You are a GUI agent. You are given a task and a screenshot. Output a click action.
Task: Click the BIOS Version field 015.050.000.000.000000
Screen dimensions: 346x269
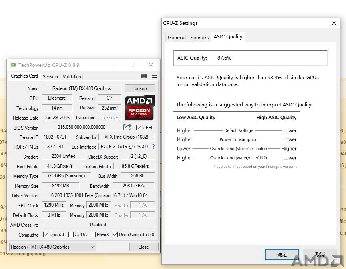[x=82, y=127]
